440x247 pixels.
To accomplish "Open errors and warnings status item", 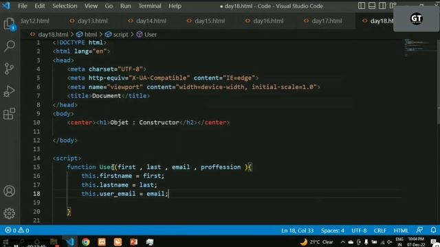I will tap(16, 231).
